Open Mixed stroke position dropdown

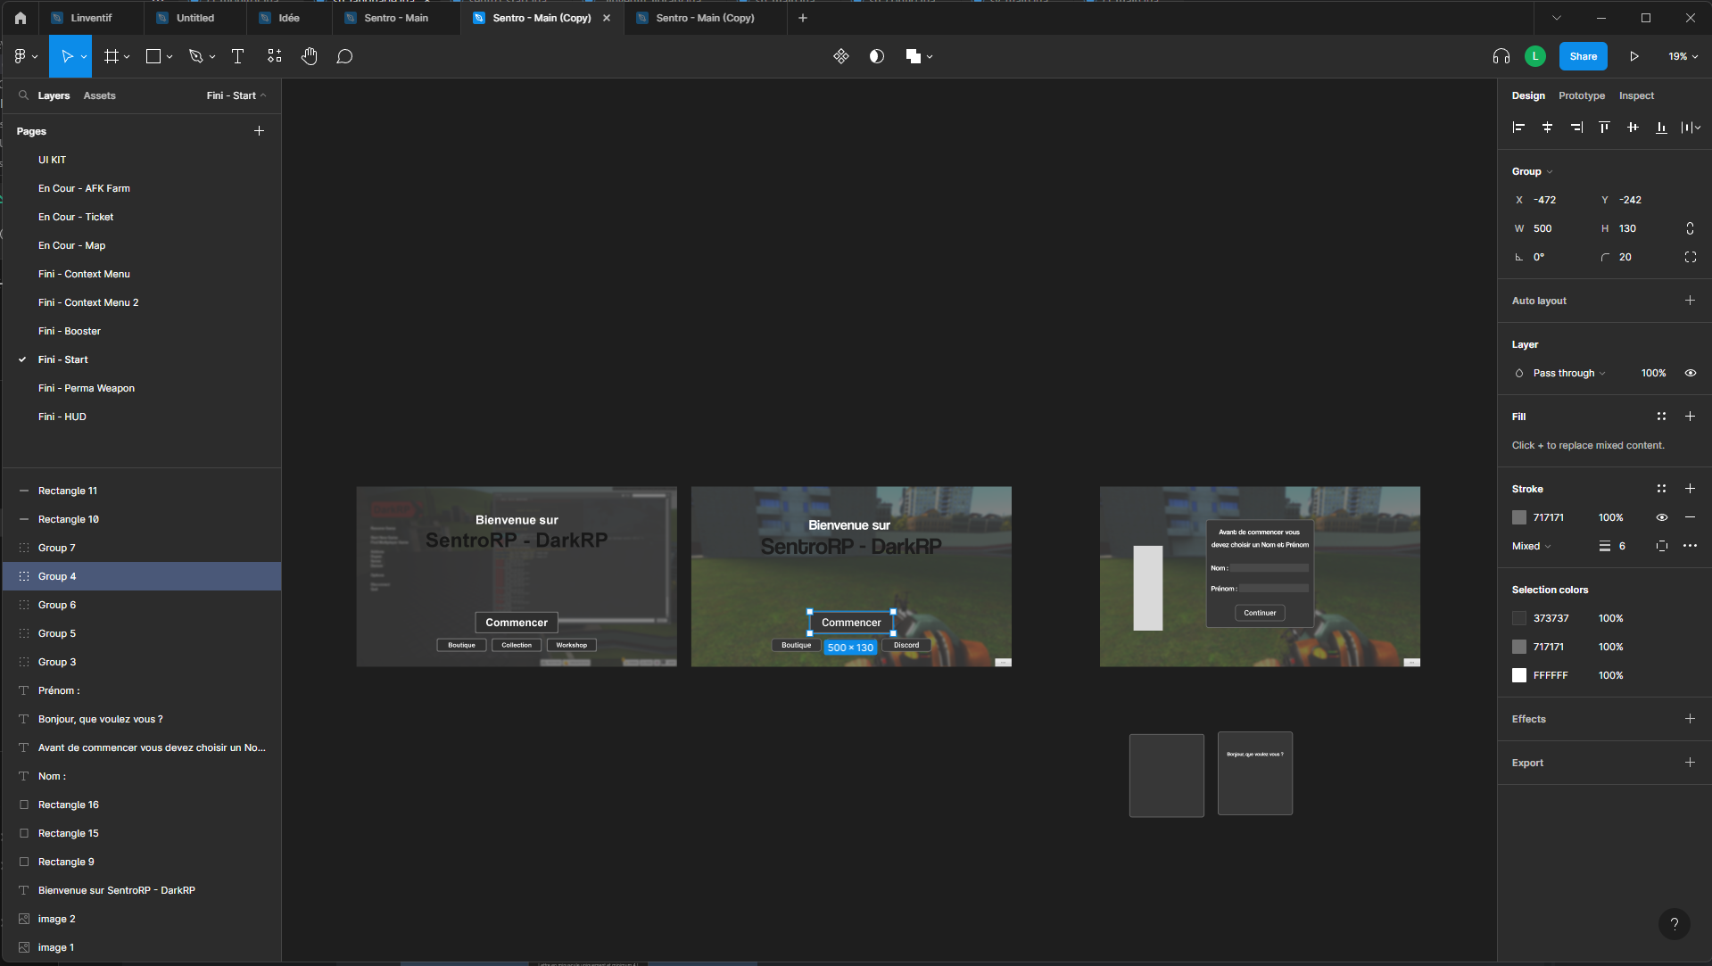click(1531, 546)
